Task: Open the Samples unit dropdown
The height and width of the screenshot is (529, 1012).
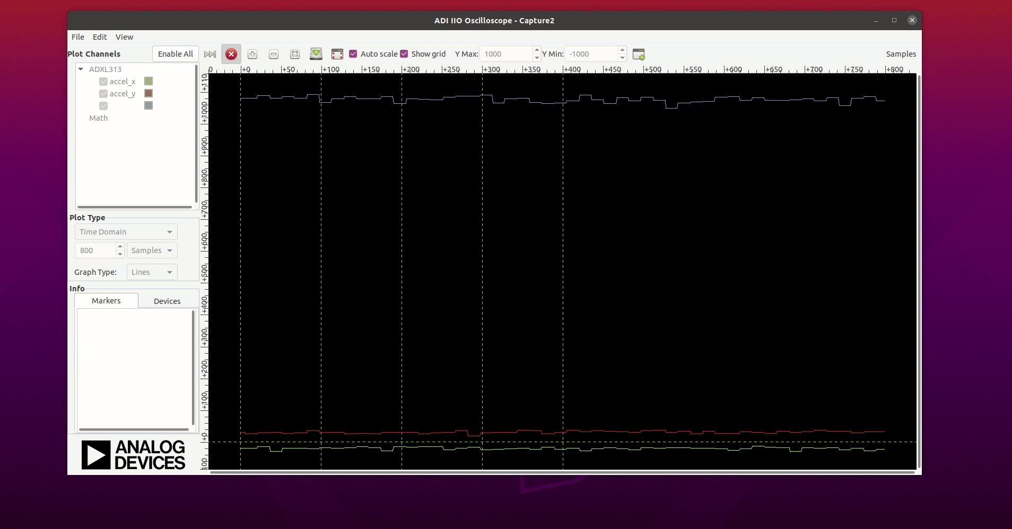Action: point(152,250)
